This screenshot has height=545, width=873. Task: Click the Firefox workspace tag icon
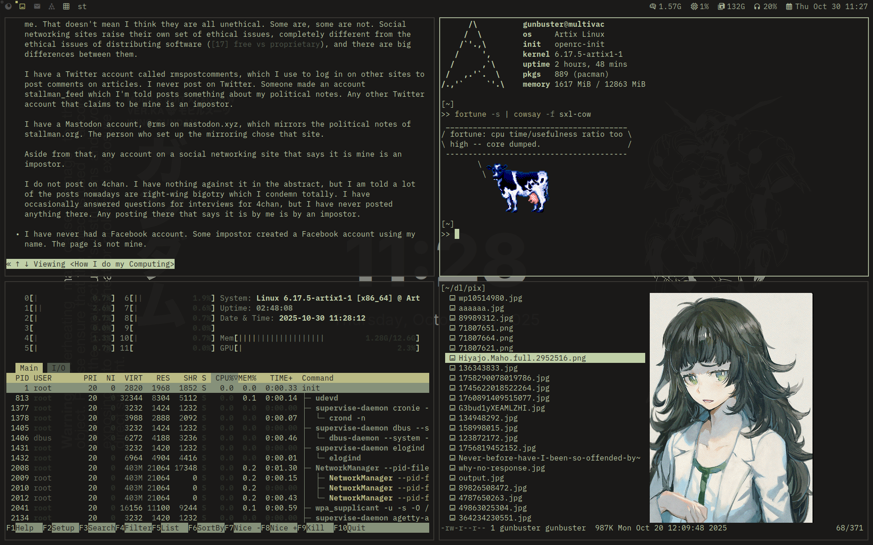click(8, 6)
